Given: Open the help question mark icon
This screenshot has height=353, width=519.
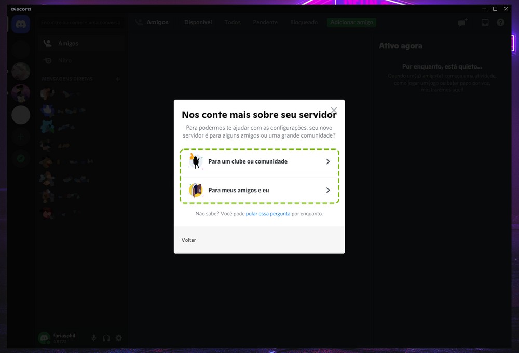Looking at the screenshot, I should (x=500, y=22).
